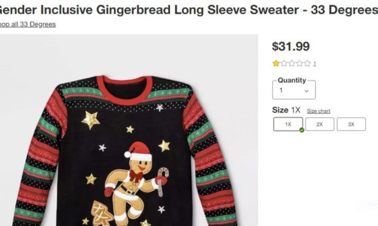Click Shop all 33 Degrees link
This screenshot has width=378, height=226.
(27, 24)
